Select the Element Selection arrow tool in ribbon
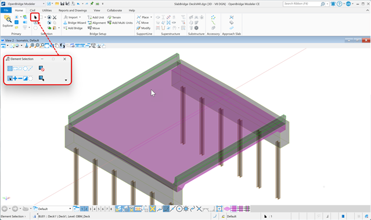Image resolution: width=371 pixels, height=220 pixels. 35,17
